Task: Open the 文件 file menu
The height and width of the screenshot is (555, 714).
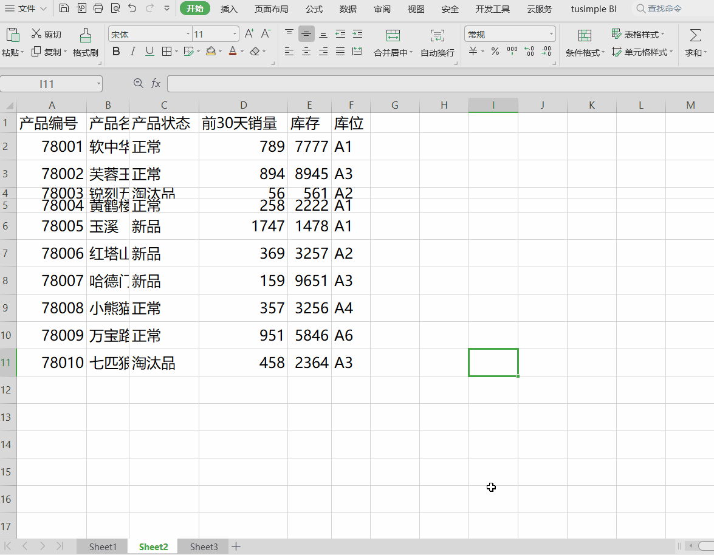Action: [25, 8]
